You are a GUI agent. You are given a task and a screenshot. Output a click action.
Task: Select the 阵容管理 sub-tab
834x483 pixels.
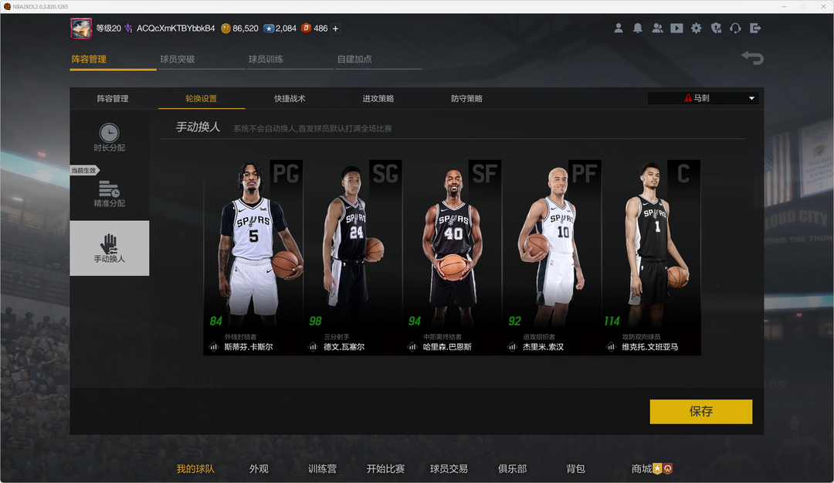pyautogui.click(x=113, y=98)
